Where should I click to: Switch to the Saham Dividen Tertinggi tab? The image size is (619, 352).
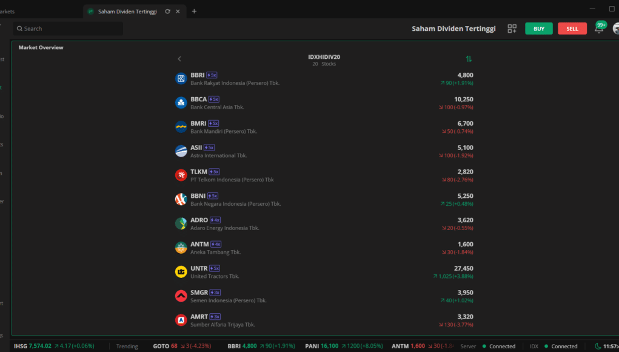tap(127, 11)
